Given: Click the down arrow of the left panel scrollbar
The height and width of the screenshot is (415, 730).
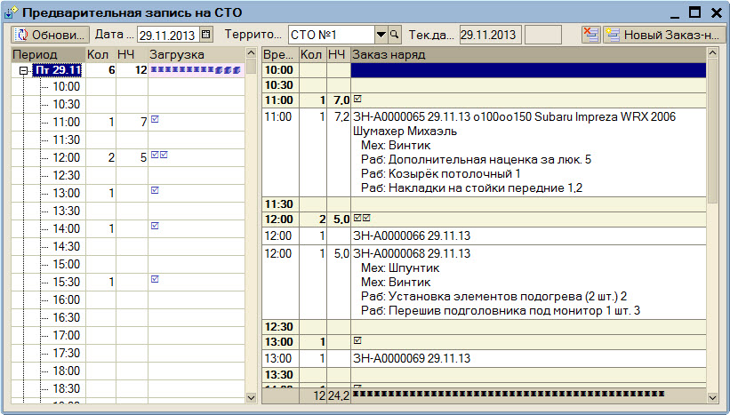Looking at the screenshot, I should coord(251,397).
